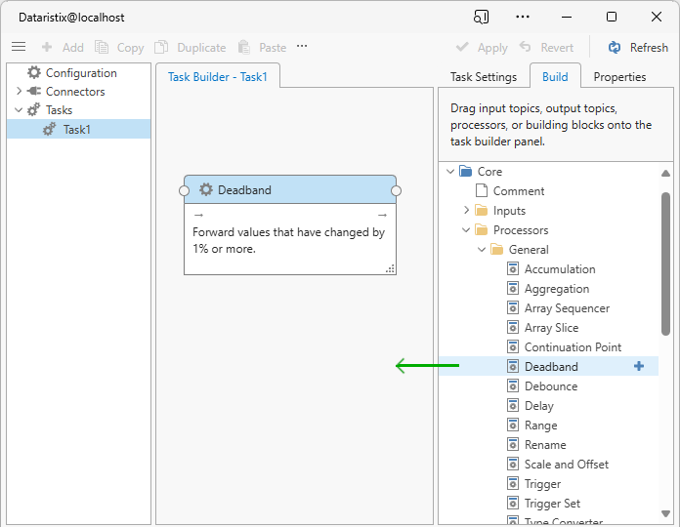Collapse the General folder
The height and width of the screenshot is (527, 680).
(482, 250)
